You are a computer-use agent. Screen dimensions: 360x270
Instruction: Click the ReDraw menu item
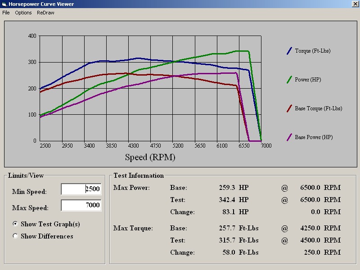[45, 13]
